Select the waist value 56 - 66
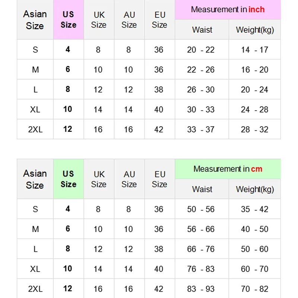Image resolution: width=298 pixels, height=298 pixels. 201,229
